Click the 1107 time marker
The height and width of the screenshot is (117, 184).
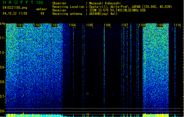[x=125, y=25]
